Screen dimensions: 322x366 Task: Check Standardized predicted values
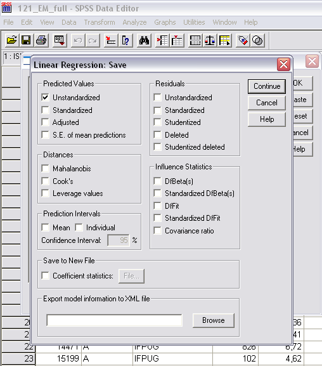(x=45, y=110)
